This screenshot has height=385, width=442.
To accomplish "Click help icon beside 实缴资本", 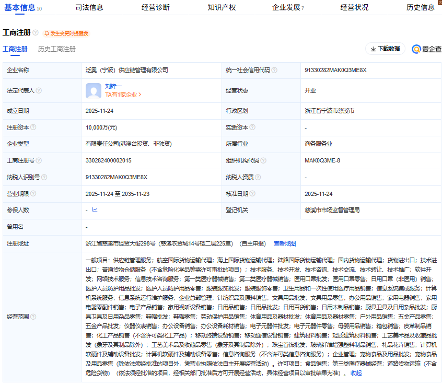I will click(x=252, y=127).
